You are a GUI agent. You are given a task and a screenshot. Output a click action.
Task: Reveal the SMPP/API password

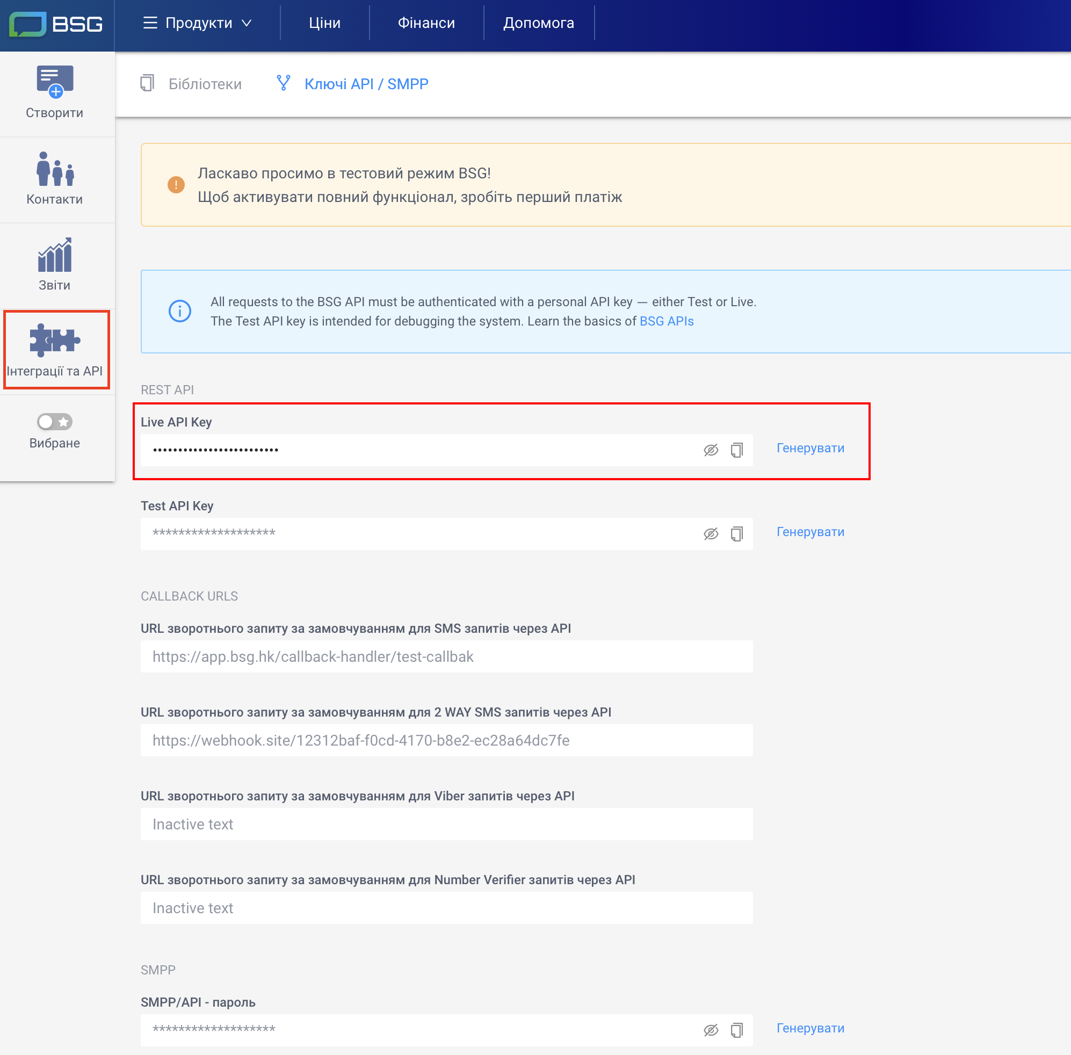point(711,1030)
